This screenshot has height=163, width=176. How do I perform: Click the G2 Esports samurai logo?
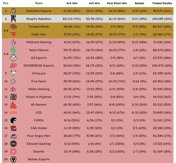13,58
